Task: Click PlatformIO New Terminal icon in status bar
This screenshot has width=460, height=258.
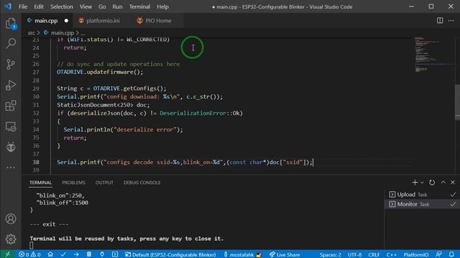Action: click(115, 254)
